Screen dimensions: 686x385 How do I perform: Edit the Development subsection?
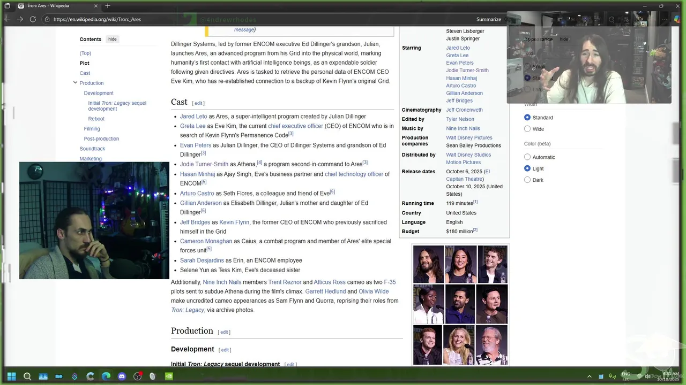click(225, 350)
